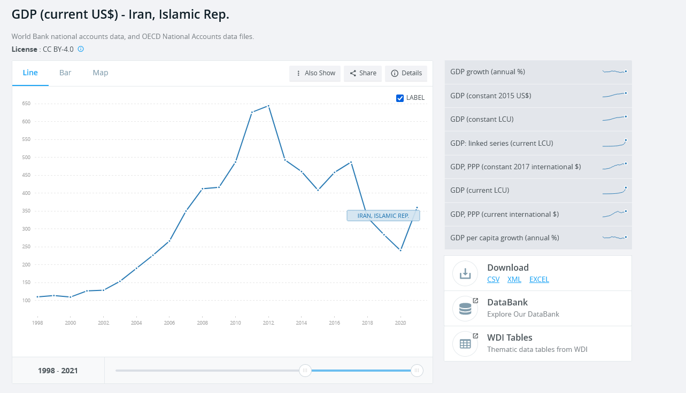Open the Also Show menu
This screenshot has width=686, height=393.
(315, 73)
